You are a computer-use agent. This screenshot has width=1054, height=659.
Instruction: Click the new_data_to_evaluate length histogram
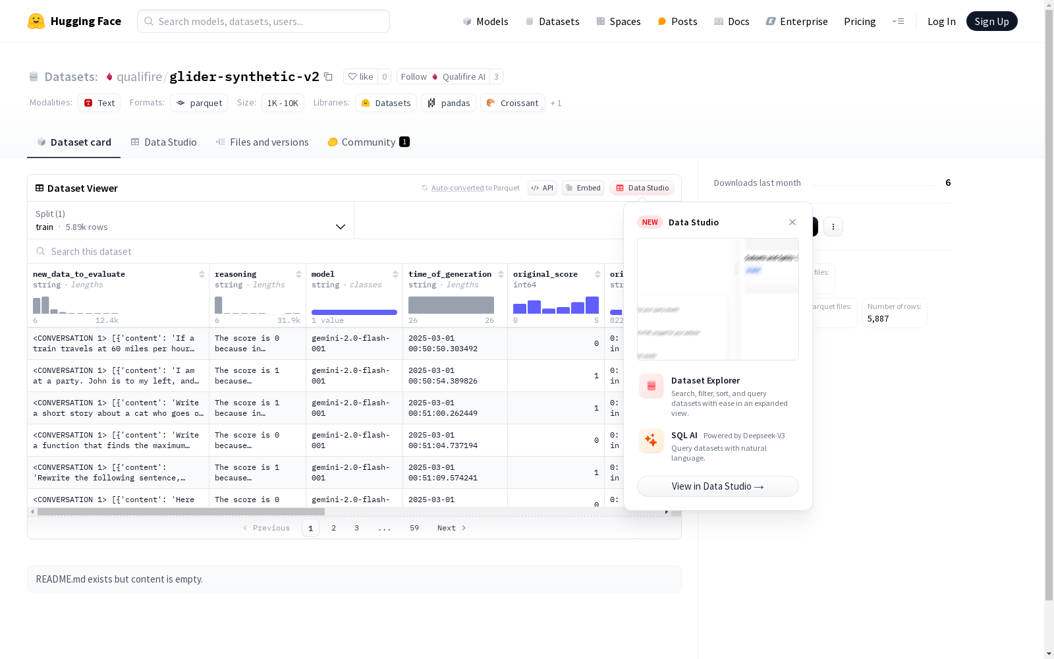click(76, 304)
